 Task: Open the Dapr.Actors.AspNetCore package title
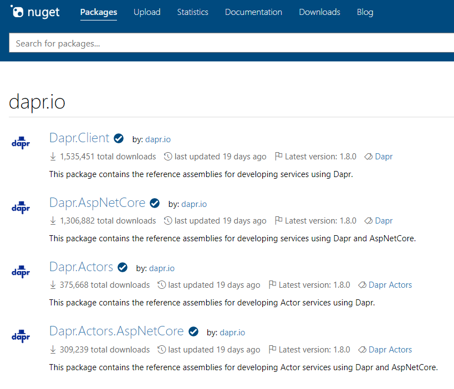click(x=116, y=331)
